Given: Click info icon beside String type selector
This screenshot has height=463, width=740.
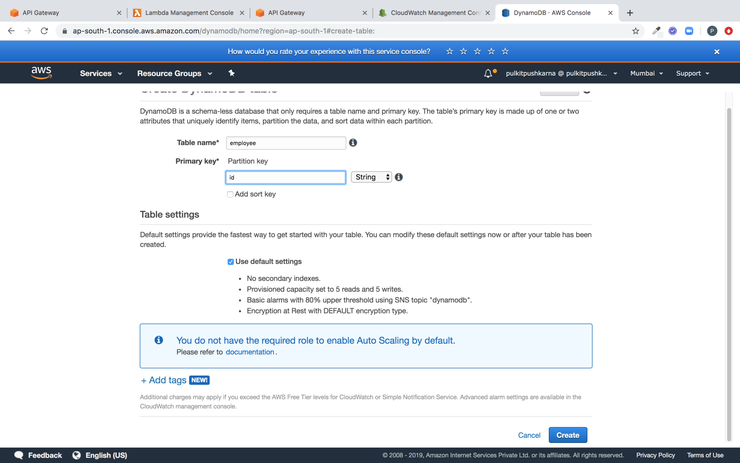Looking at the screenshot, I should click(x=399, y=177).
